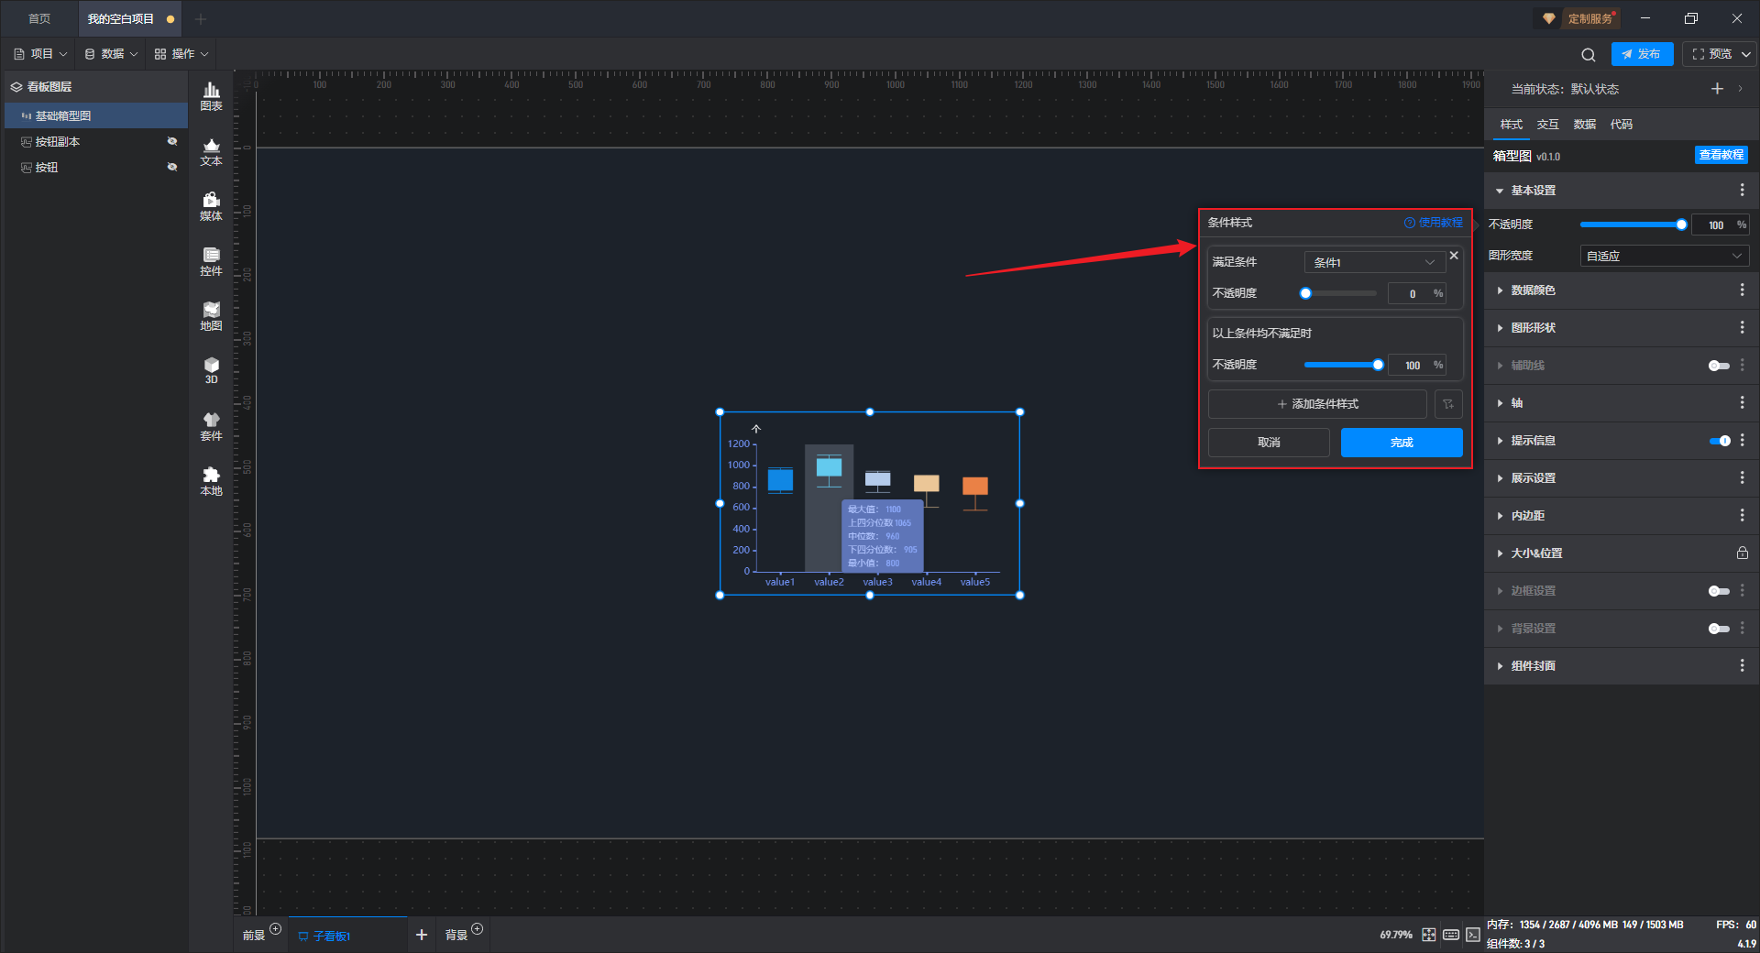Screen dimensions: 1760x953
Task: Open the 项目 menu
Action: tap(41, 54)
